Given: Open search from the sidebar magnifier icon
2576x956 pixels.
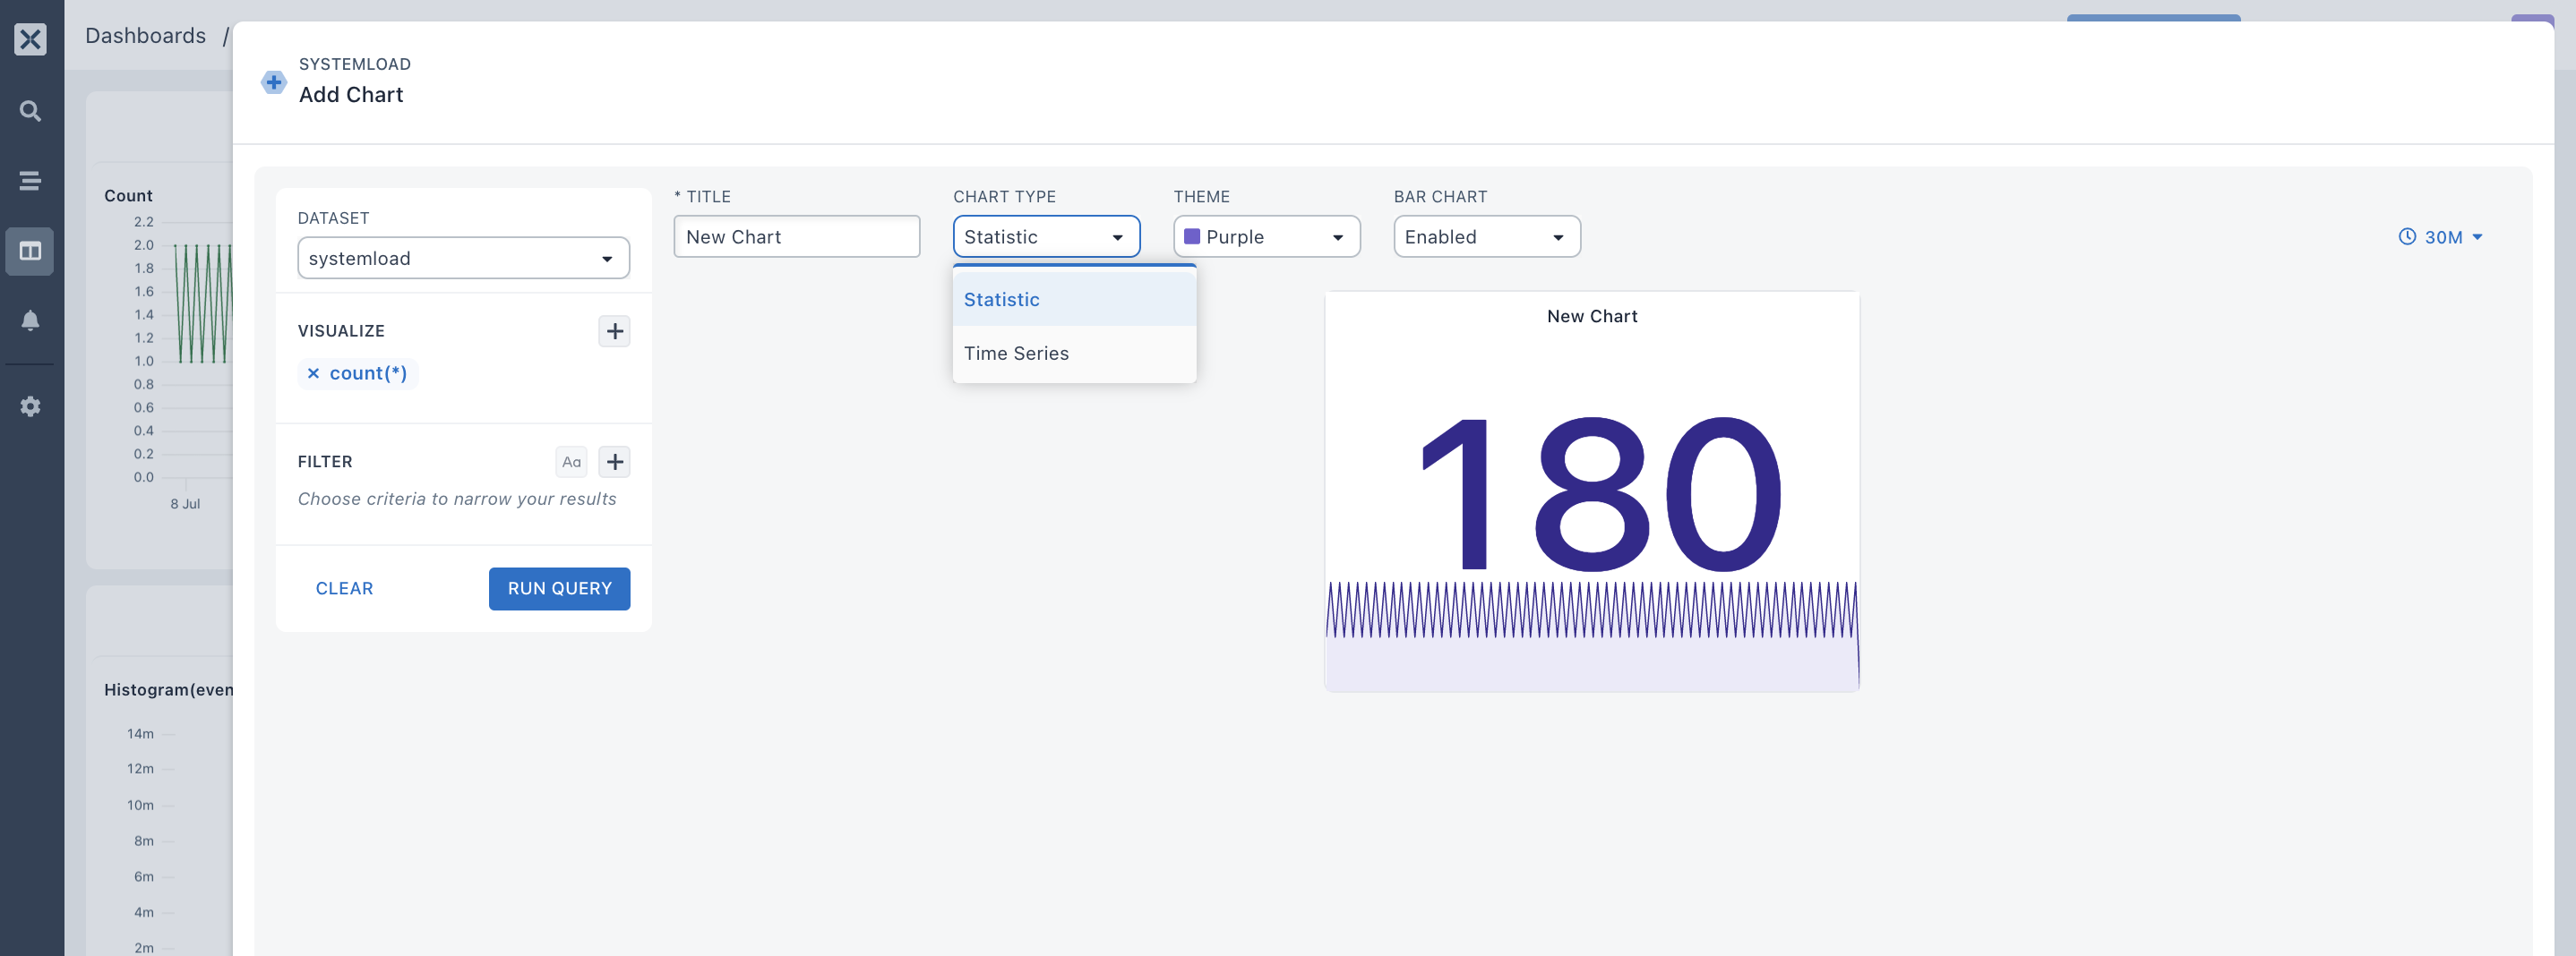Looking at the screenshot, I should [x=31, y=111].
